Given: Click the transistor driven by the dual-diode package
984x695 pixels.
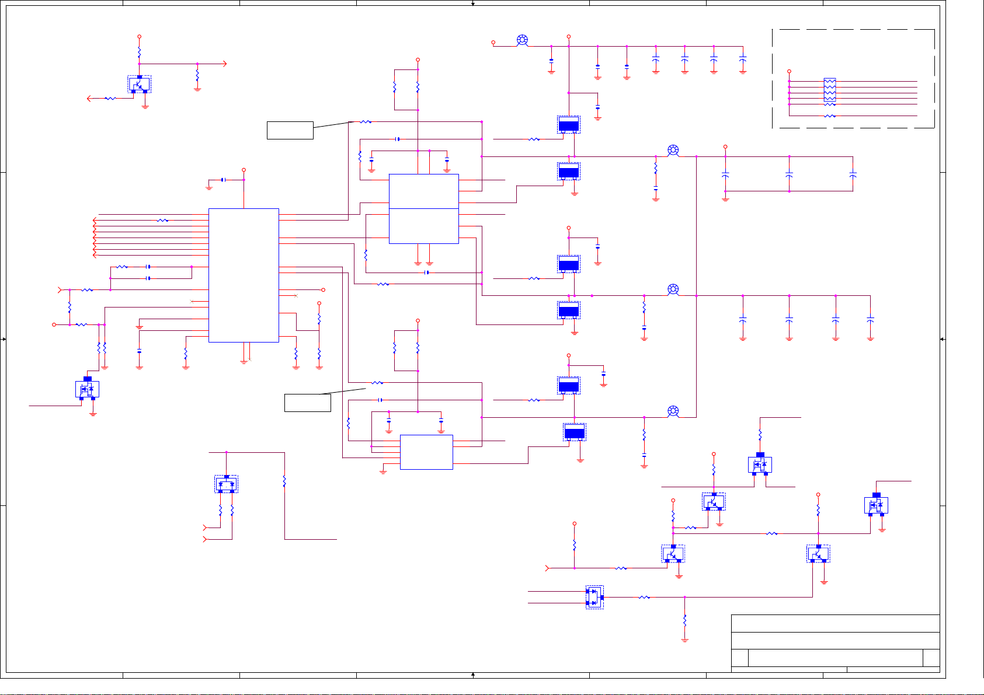Looking at the screenshot, I should (x=818, y=554).
